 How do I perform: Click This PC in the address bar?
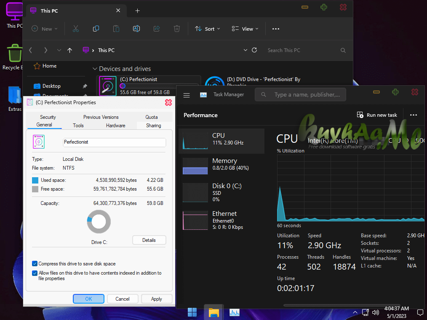[106, 50]
